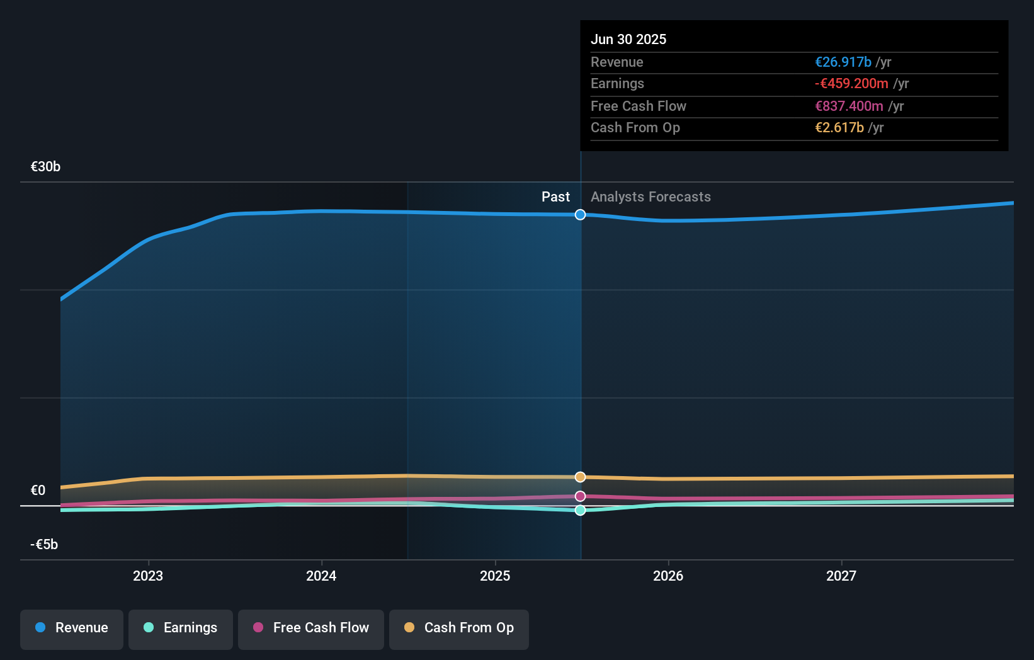Viewport: 1034px width, 660px height.
Task: Toggle the Free Cash Flow legend button
Action: (x=311, y=629)
